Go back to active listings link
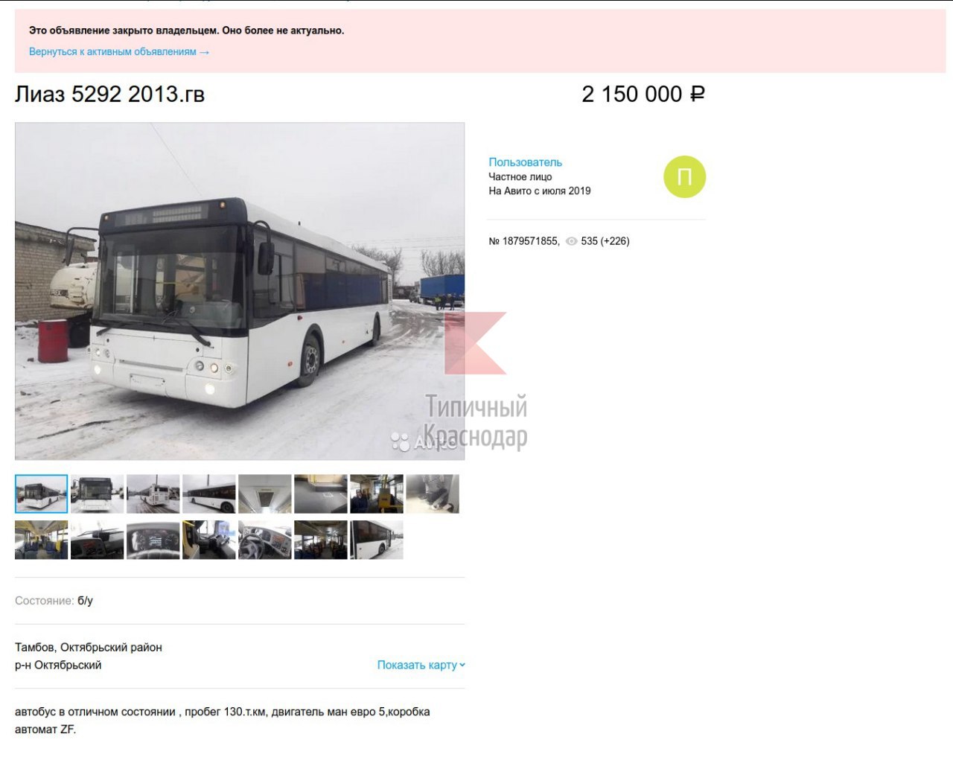 pos(119,52)
